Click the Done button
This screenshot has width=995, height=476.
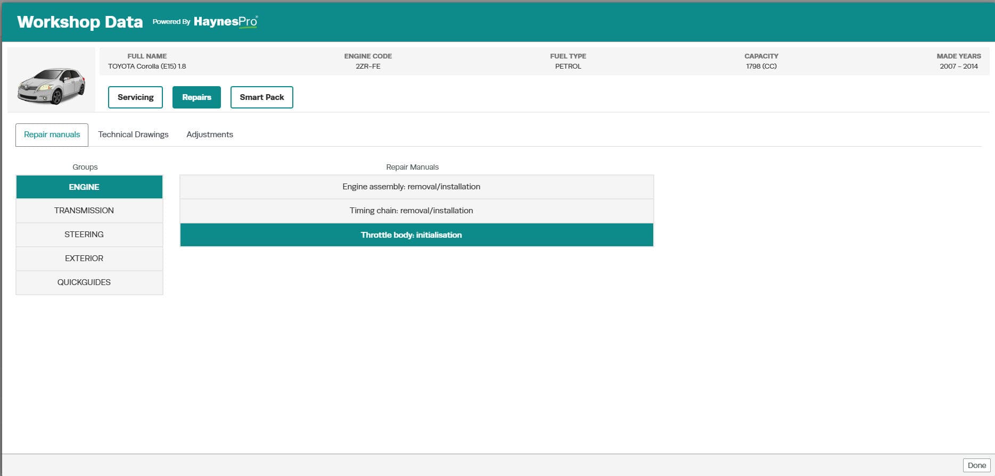tap(977, 465)
